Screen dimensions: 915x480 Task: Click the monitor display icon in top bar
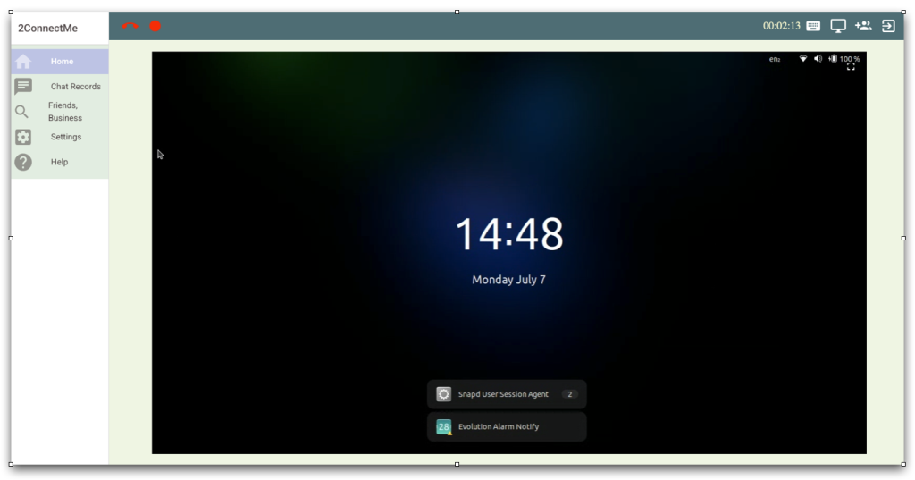tap(838, 26)
